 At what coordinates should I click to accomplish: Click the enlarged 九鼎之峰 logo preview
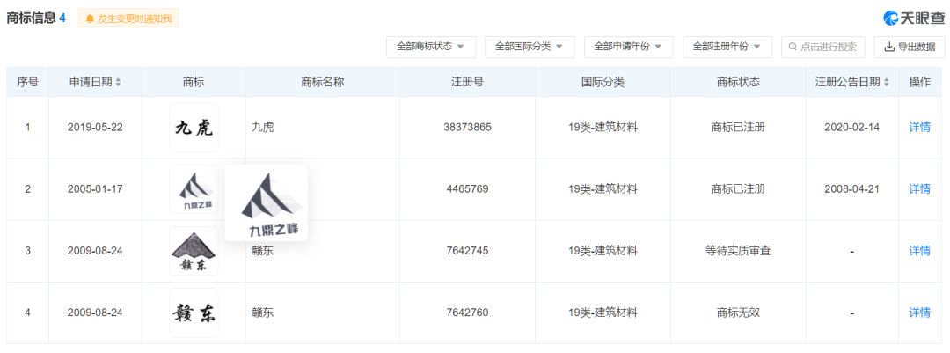click(x=267, y=204)
